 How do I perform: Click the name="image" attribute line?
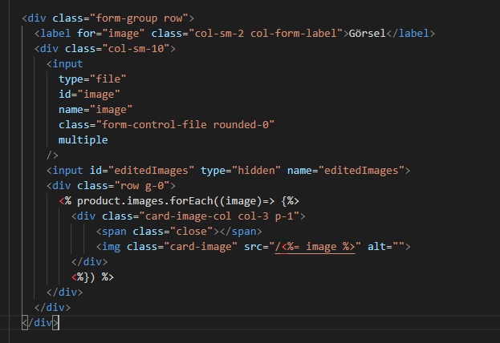pos(96,110)
